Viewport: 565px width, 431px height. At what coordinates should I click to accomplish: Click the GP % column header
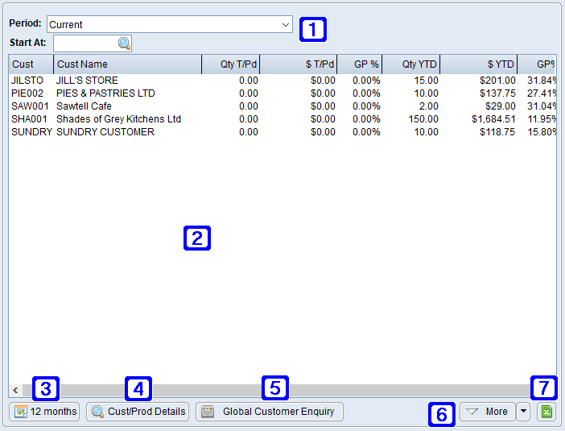(x=360, y=64)
